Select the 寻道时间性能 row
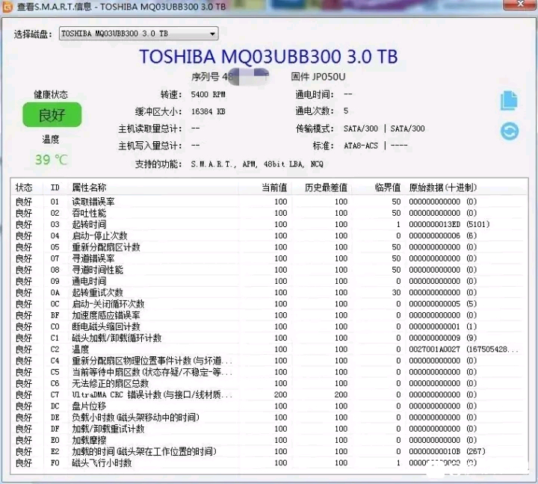538x484 pixels. point(269,270)
